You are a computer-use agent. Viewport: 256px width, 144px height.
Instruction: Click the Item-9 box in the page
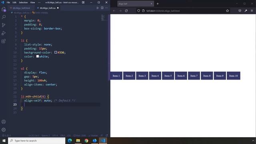220,76
